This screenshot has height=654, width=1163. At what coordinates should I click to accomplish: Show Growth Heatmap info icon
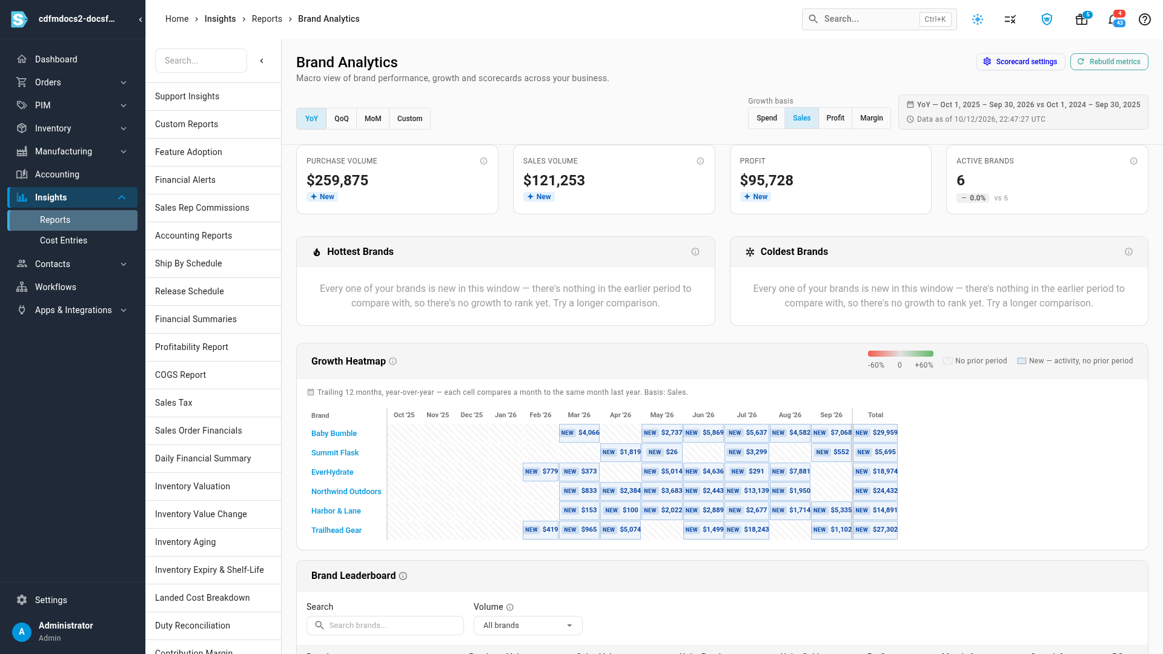[393, 362]
